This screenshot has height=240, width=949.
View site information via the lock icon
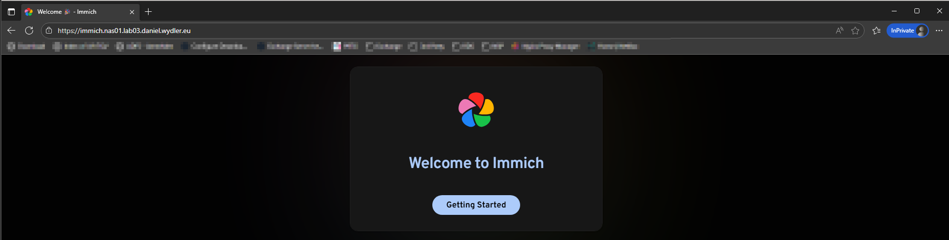[49, 31]
